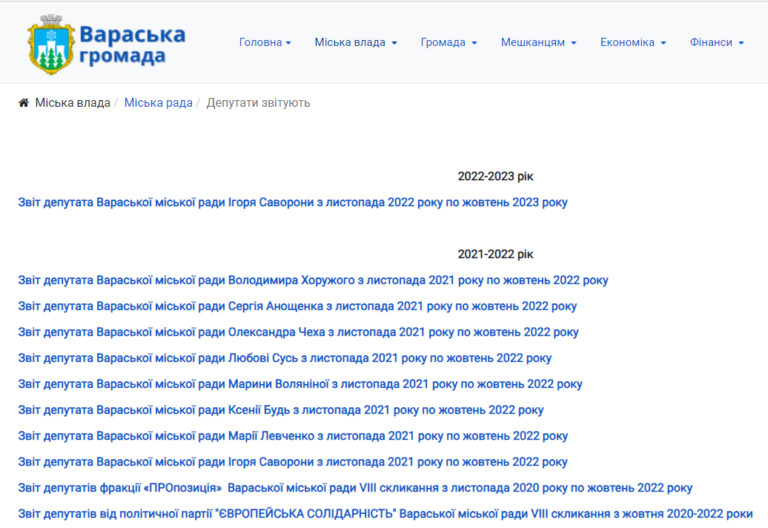Click Депутати звітують breadcrumb text
The height and width of the screenshot is (528, 768).
click(x=258, y=103)
